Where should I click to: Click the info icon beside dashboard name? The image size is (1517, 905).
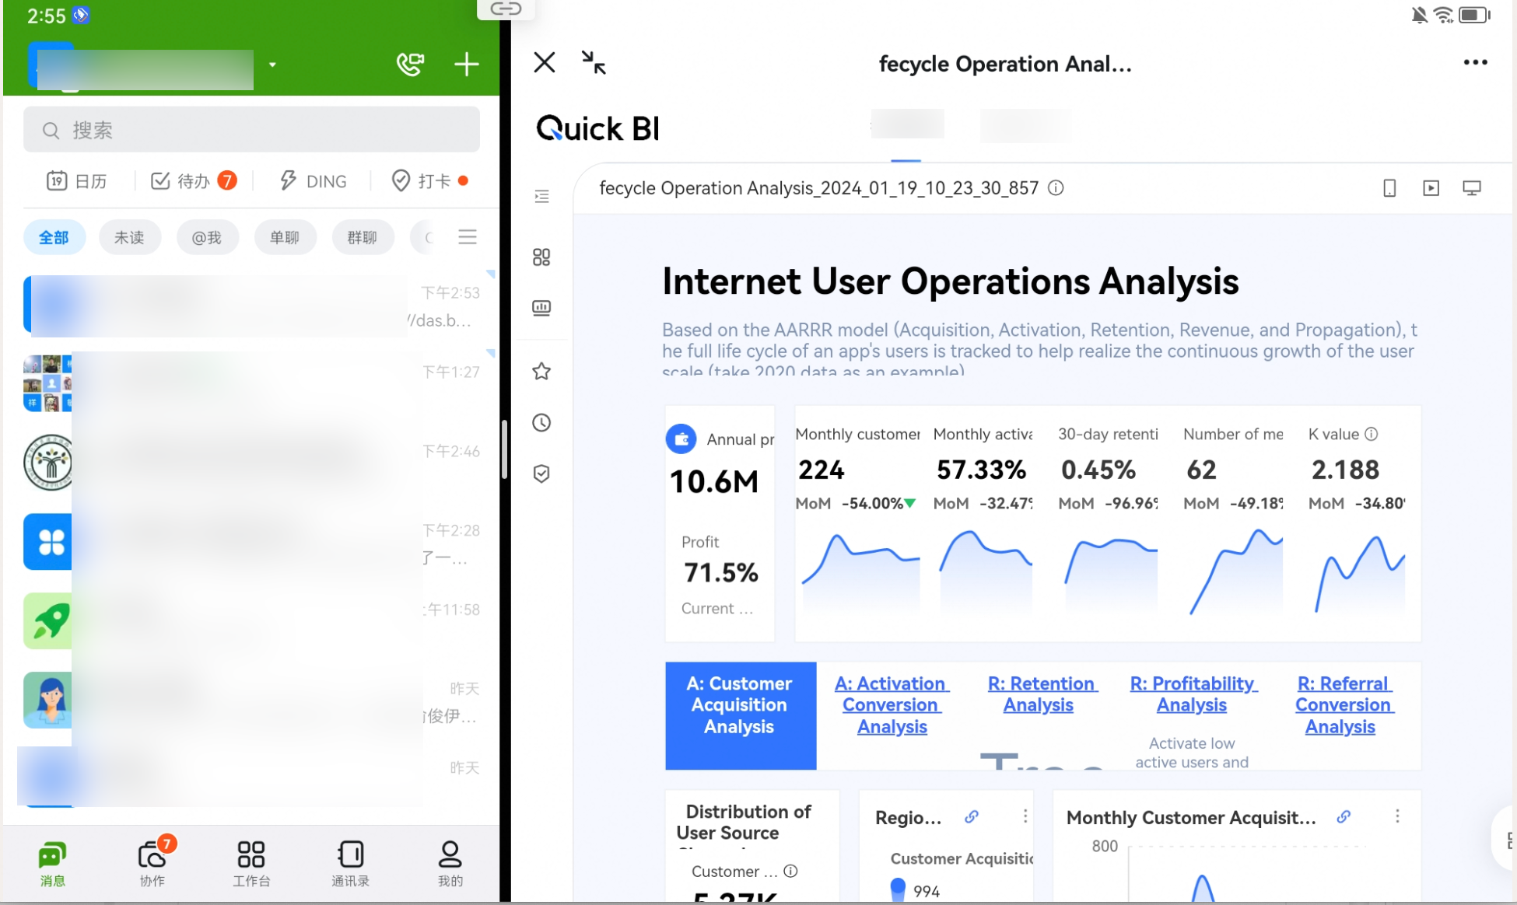1056,188
